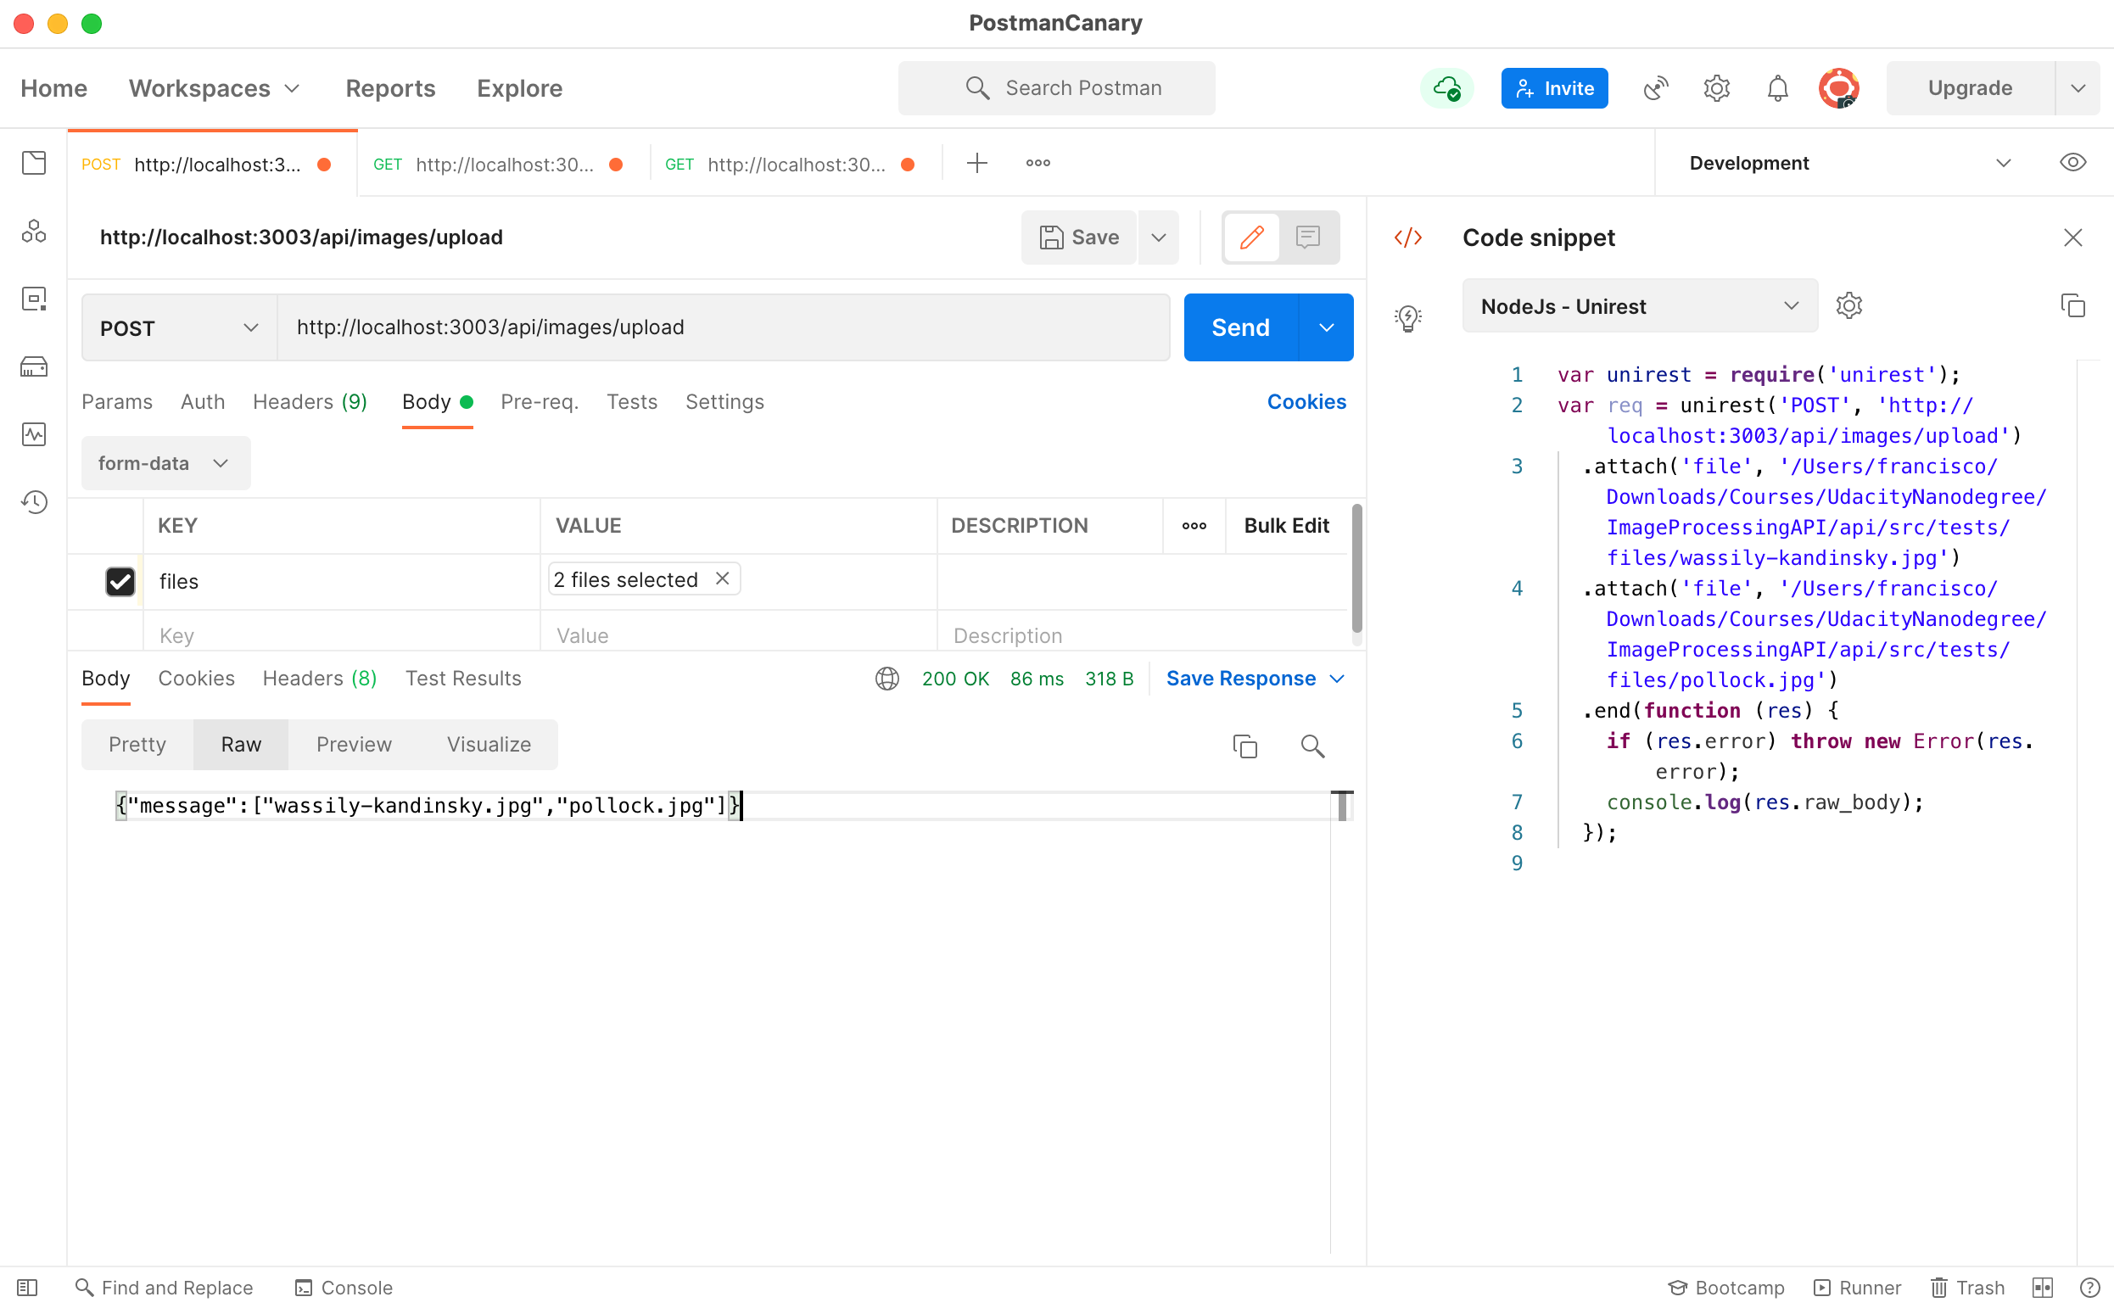The image size is (2114, 1308).
Task: Click the code snippet icon
Action: (1407, 237)
